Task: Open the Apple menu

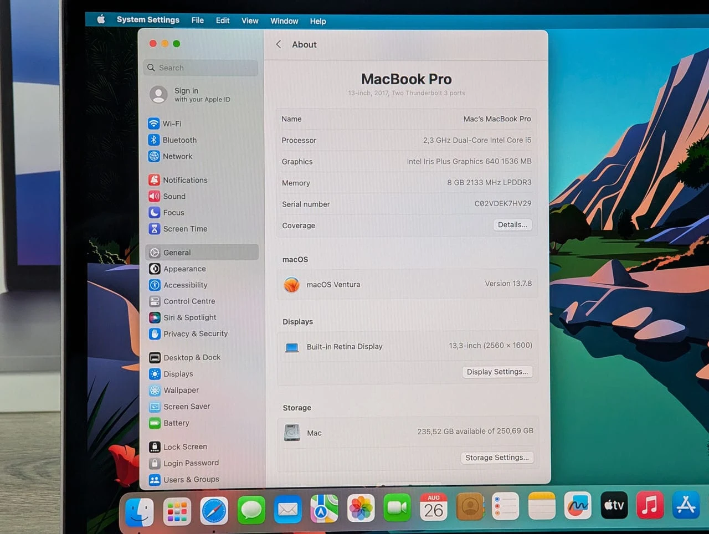Action: click(101, 19)
